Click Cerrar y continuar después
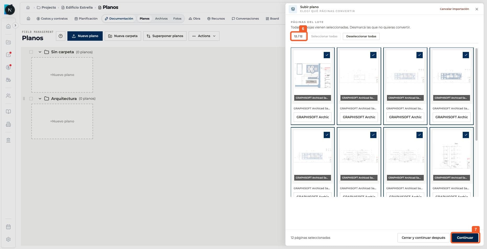487x249 pixels. tap(423, 238)
